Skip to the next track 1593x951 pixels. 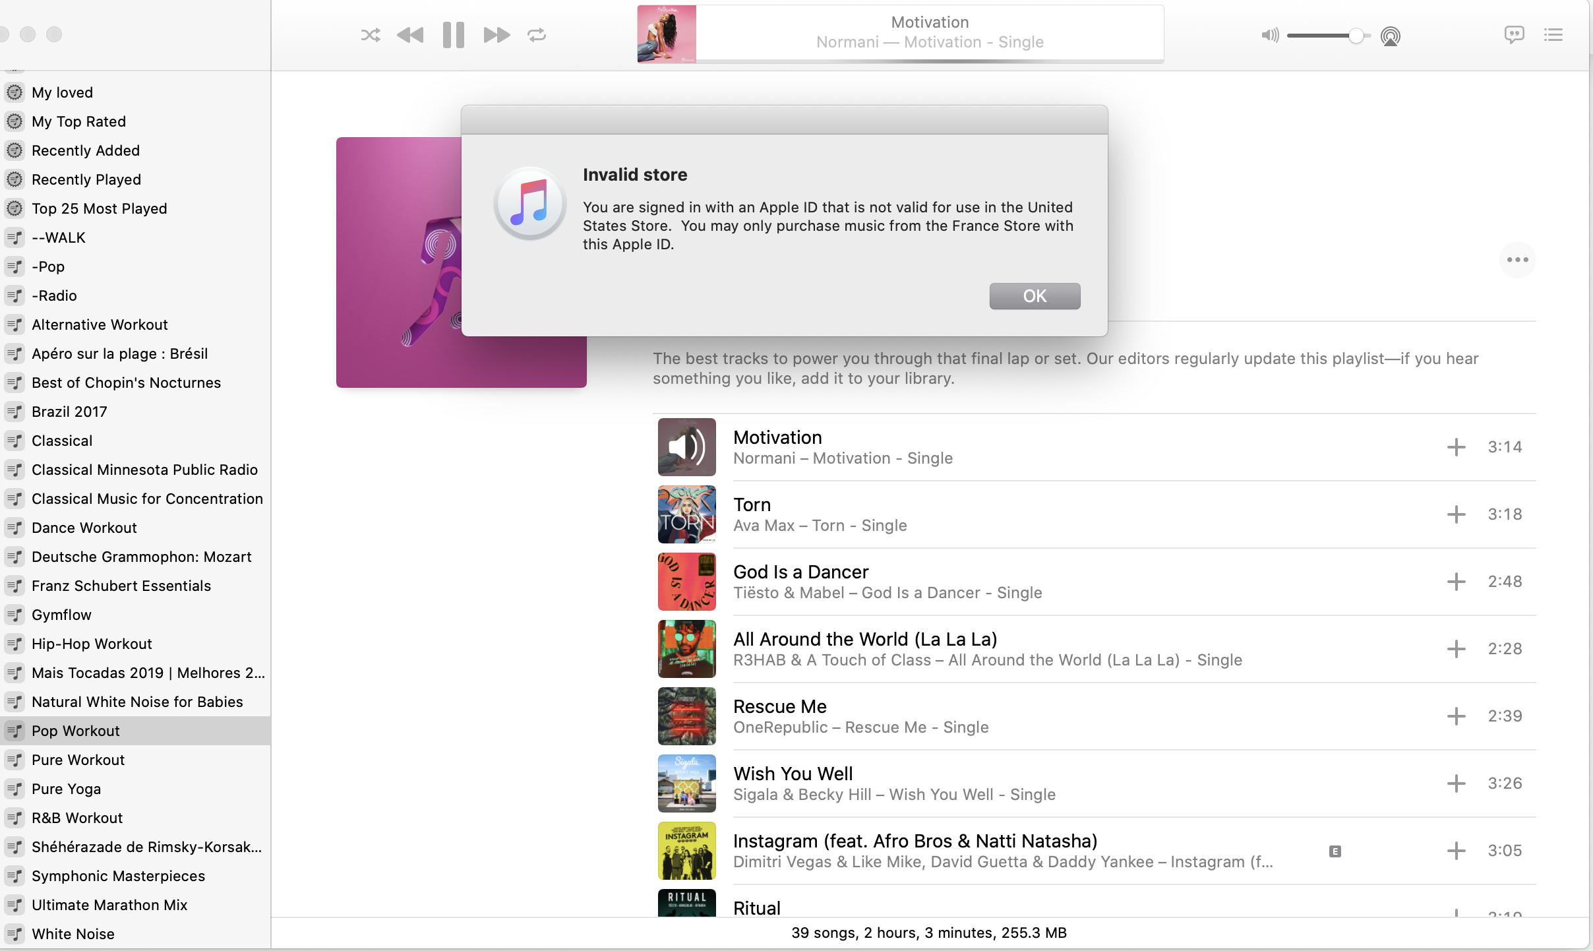click(496, 35)
